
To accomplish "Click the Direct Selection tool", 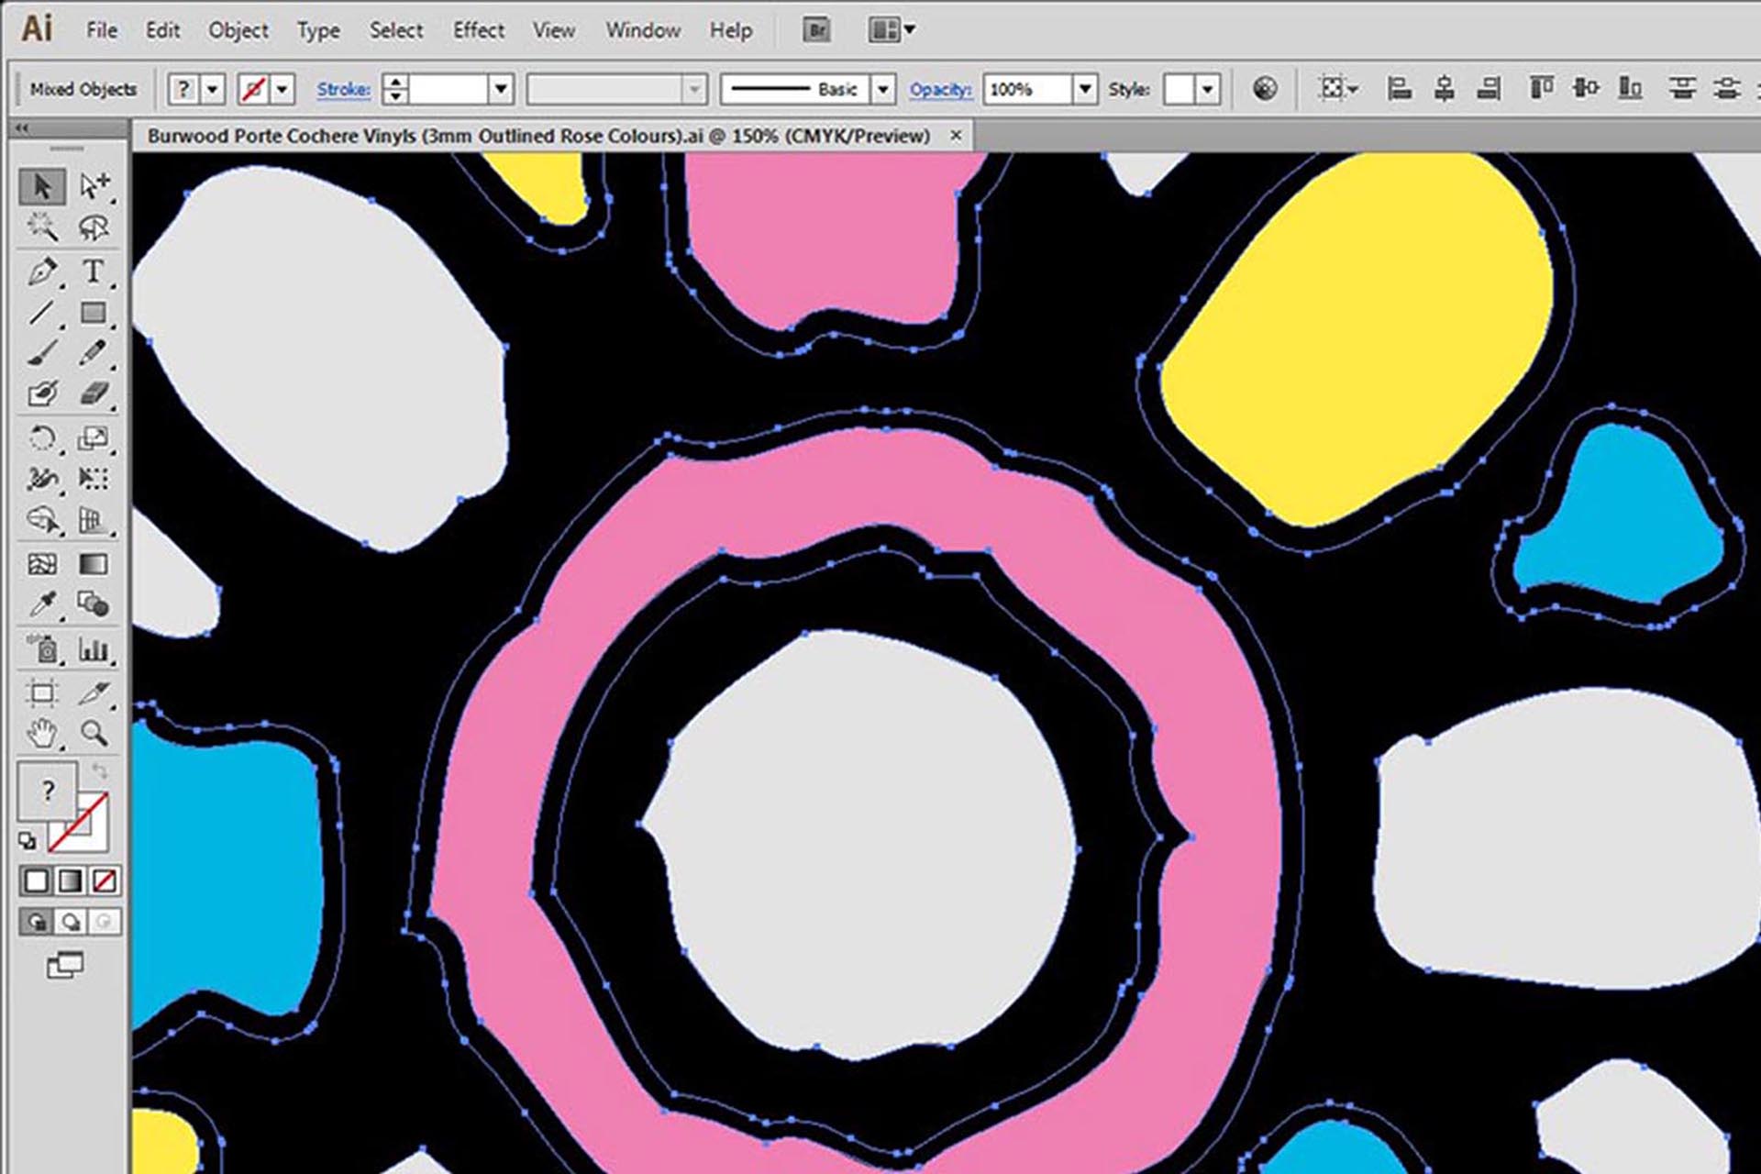I will tap(93, 186).
